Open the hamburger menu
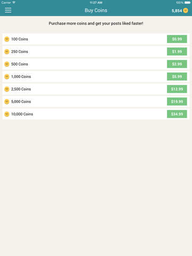The height and width of the screenshot is (256, 192). pos(8,10)
